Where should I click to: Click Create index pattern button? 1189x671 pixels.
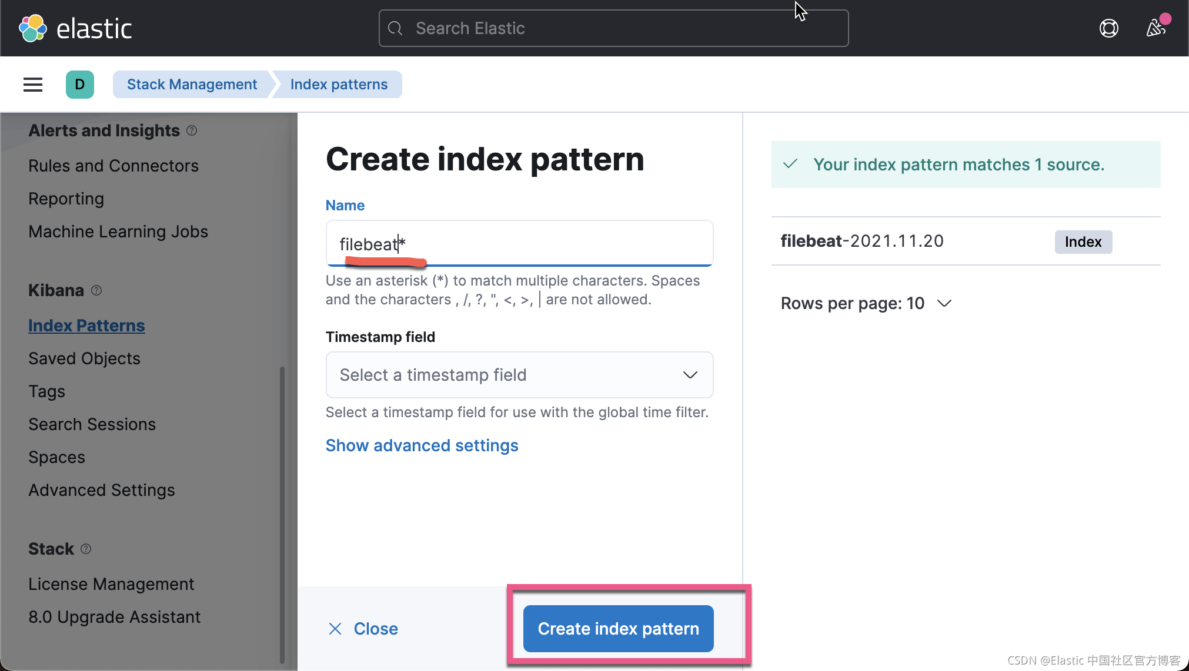coord(618,629)
